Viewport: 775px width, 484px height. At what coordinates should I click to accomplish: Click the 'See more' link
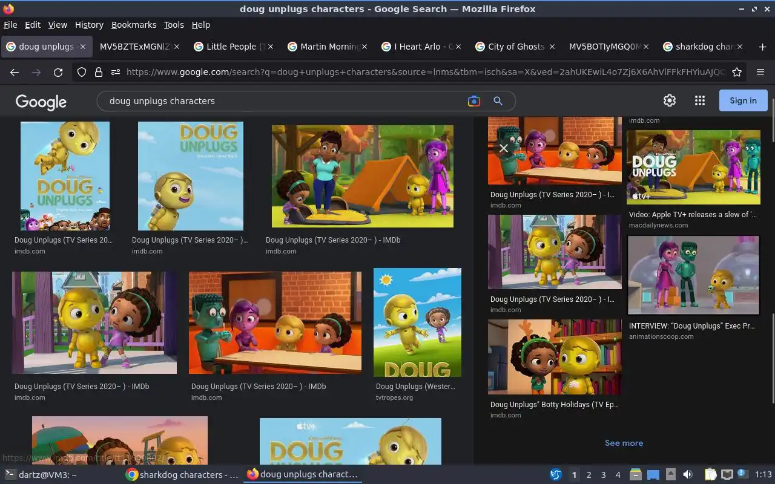point(624,443)
